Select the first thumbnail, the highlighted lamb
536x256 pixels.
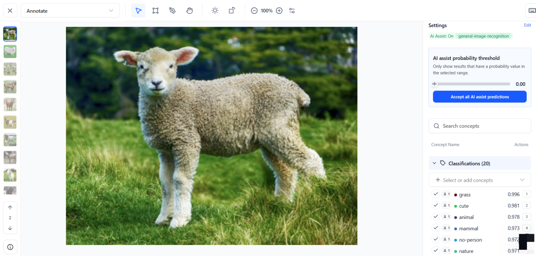pos(10,34)
